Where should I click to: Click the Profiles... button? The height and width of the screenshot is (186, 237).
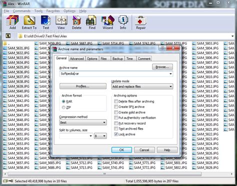pos(83,86)
